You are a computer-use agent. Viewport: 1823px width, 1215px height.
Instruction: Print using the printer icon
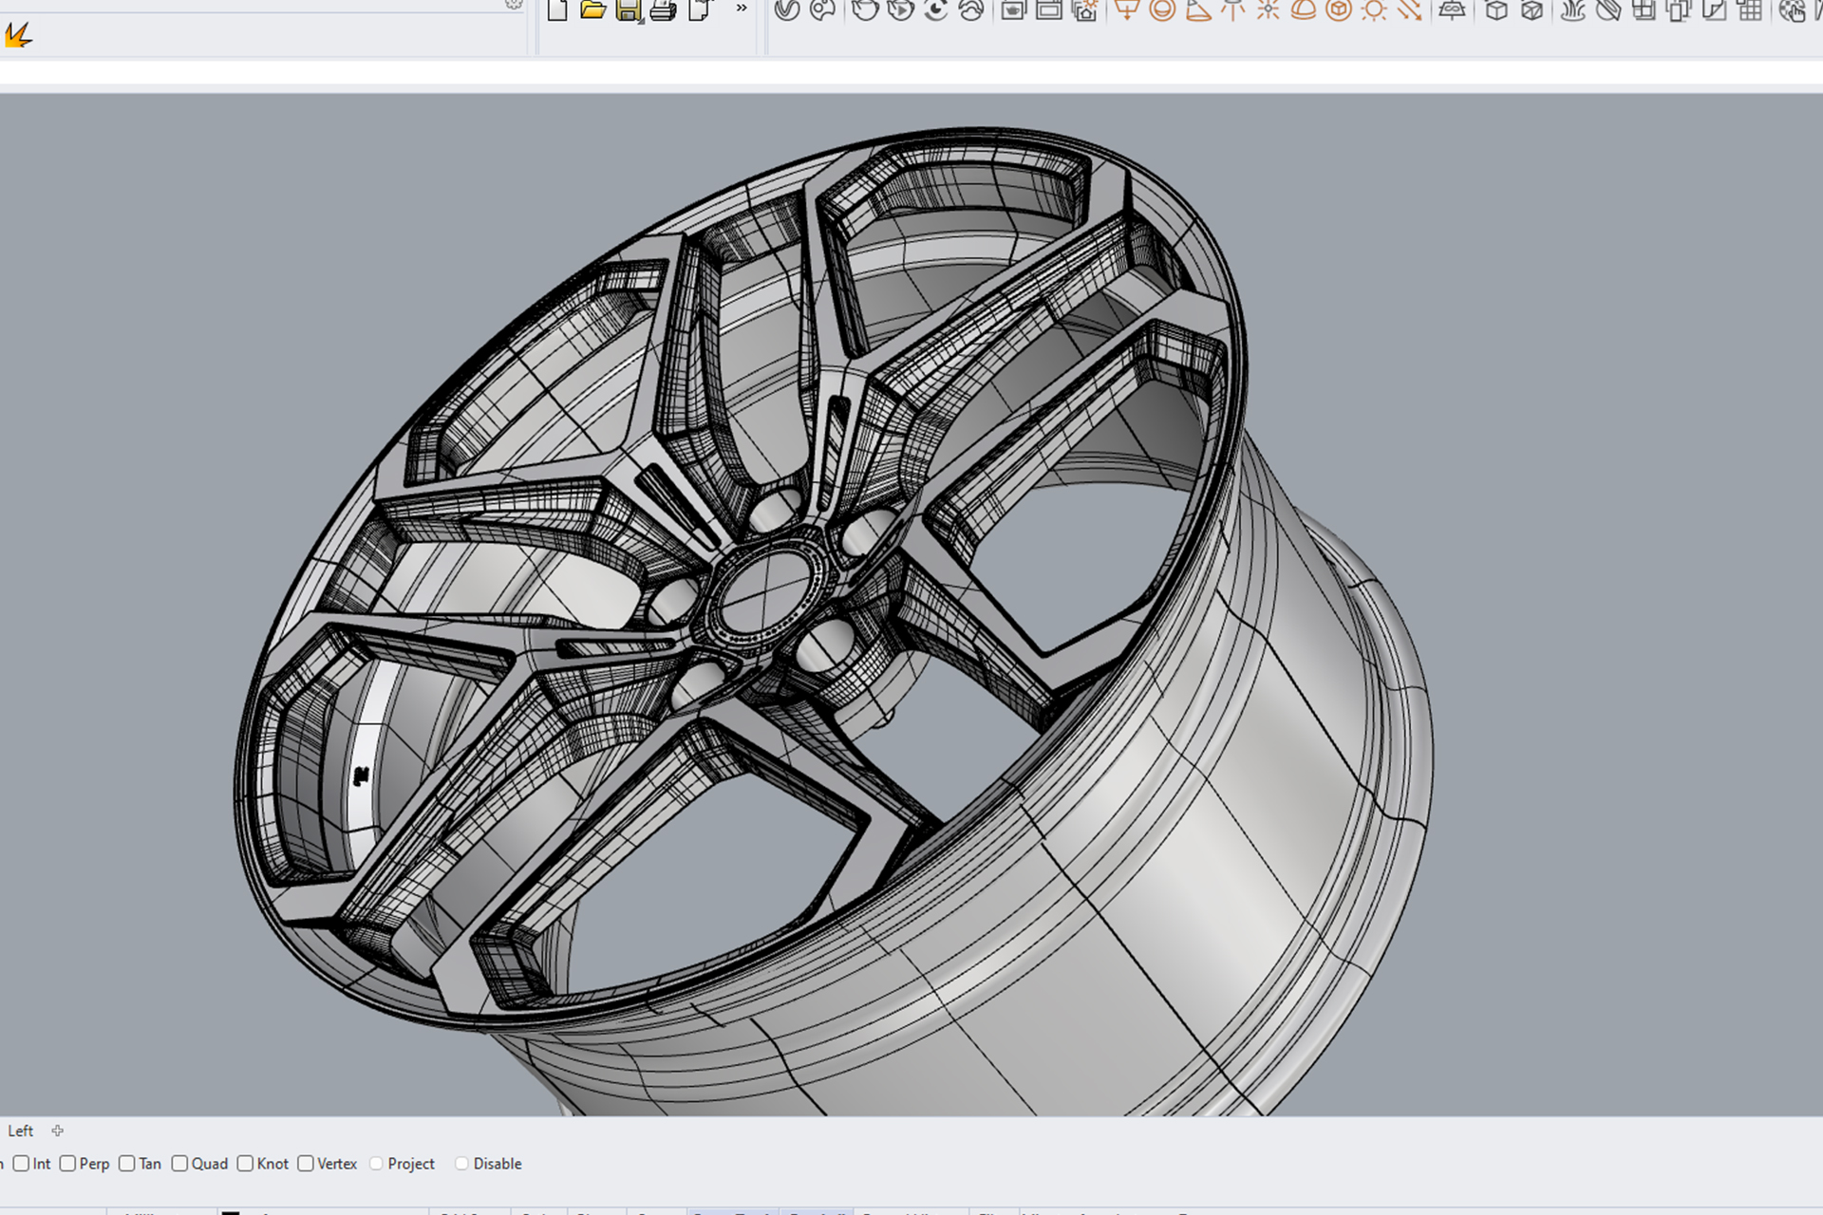pos(664,10)
